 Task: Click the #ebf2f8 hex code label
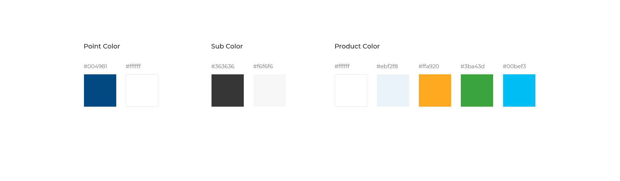click(387, 66)
